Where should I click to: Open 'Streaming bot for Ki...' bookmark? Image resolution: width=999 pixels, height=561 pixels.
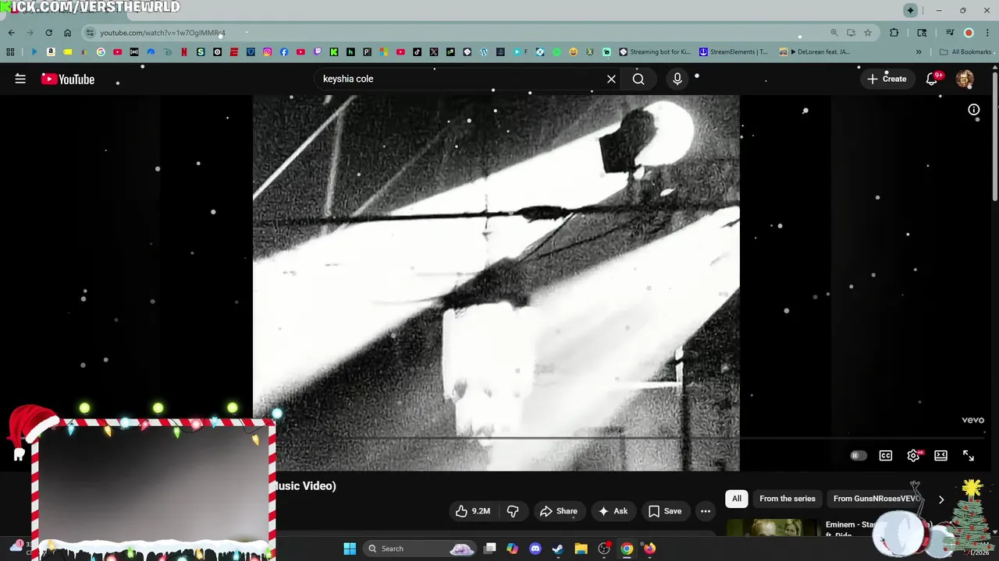pos(654,52)
